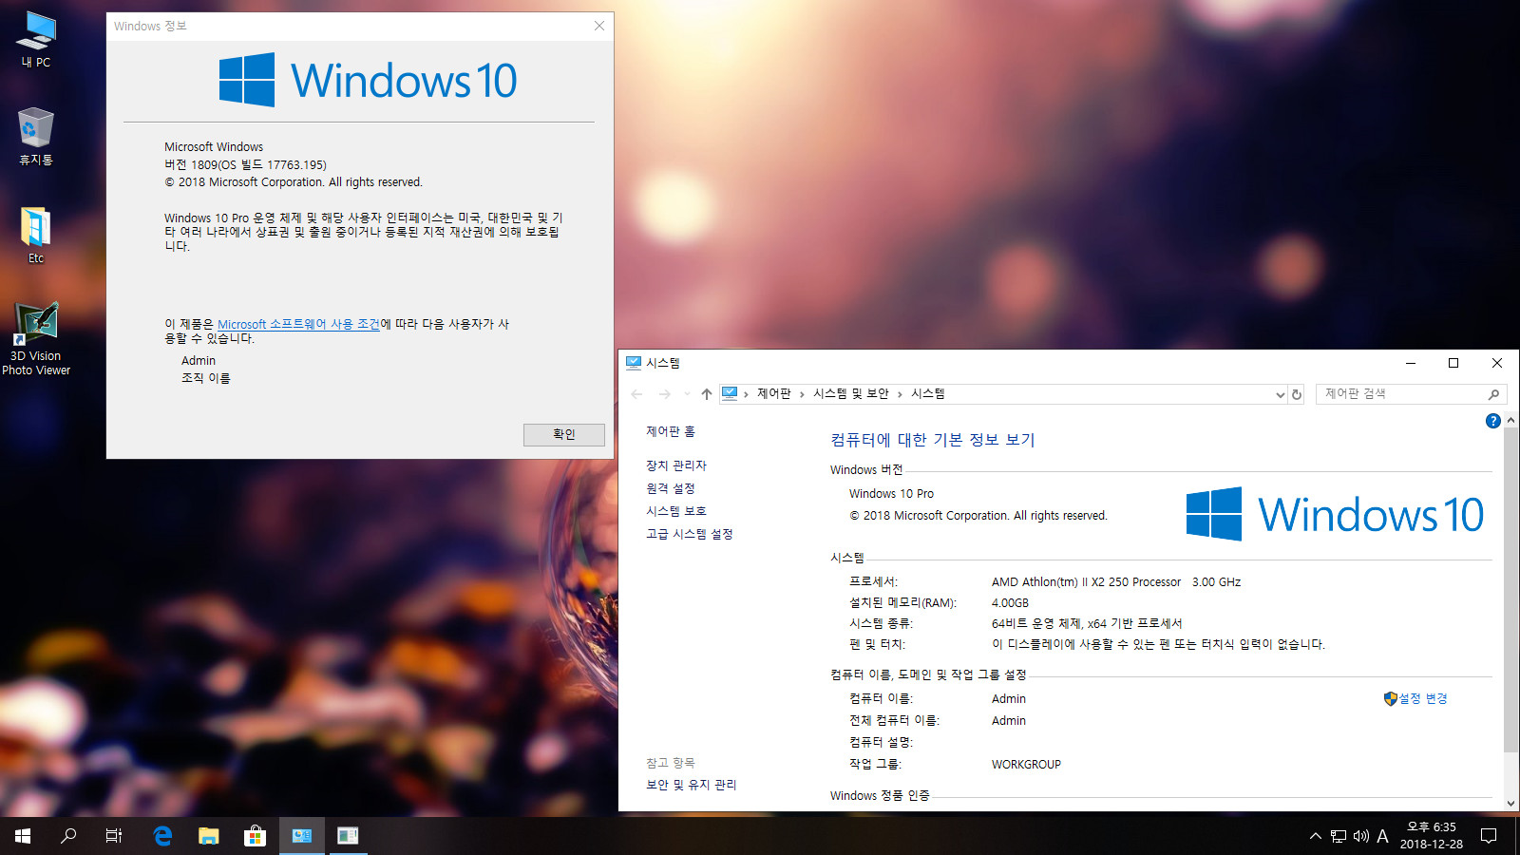Open taskbar search magnifier
The height and width of the screenshot is (855, 1520).
click(68, 836)
